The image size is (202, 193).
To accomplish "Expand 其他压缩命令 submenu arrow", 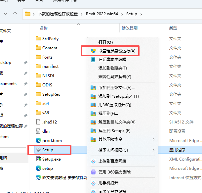I will point(153,139).
